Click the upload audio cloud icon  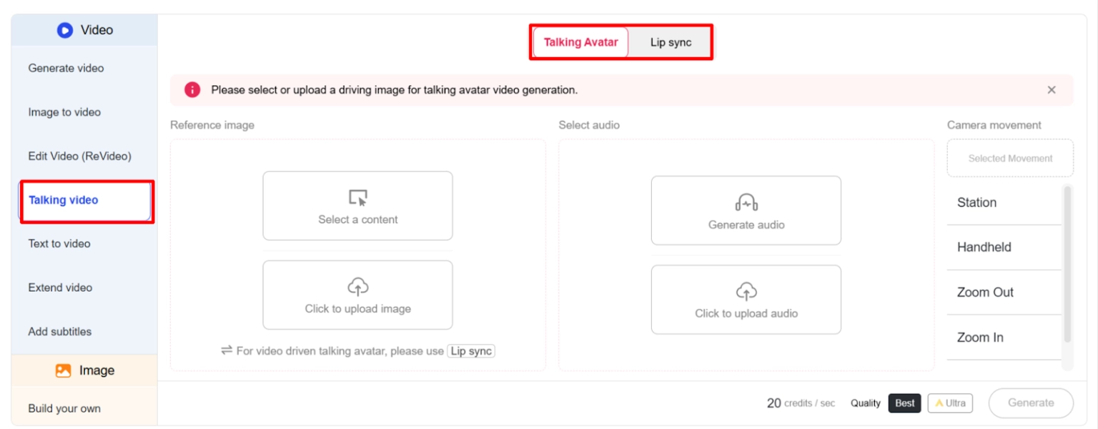(746, 291)
